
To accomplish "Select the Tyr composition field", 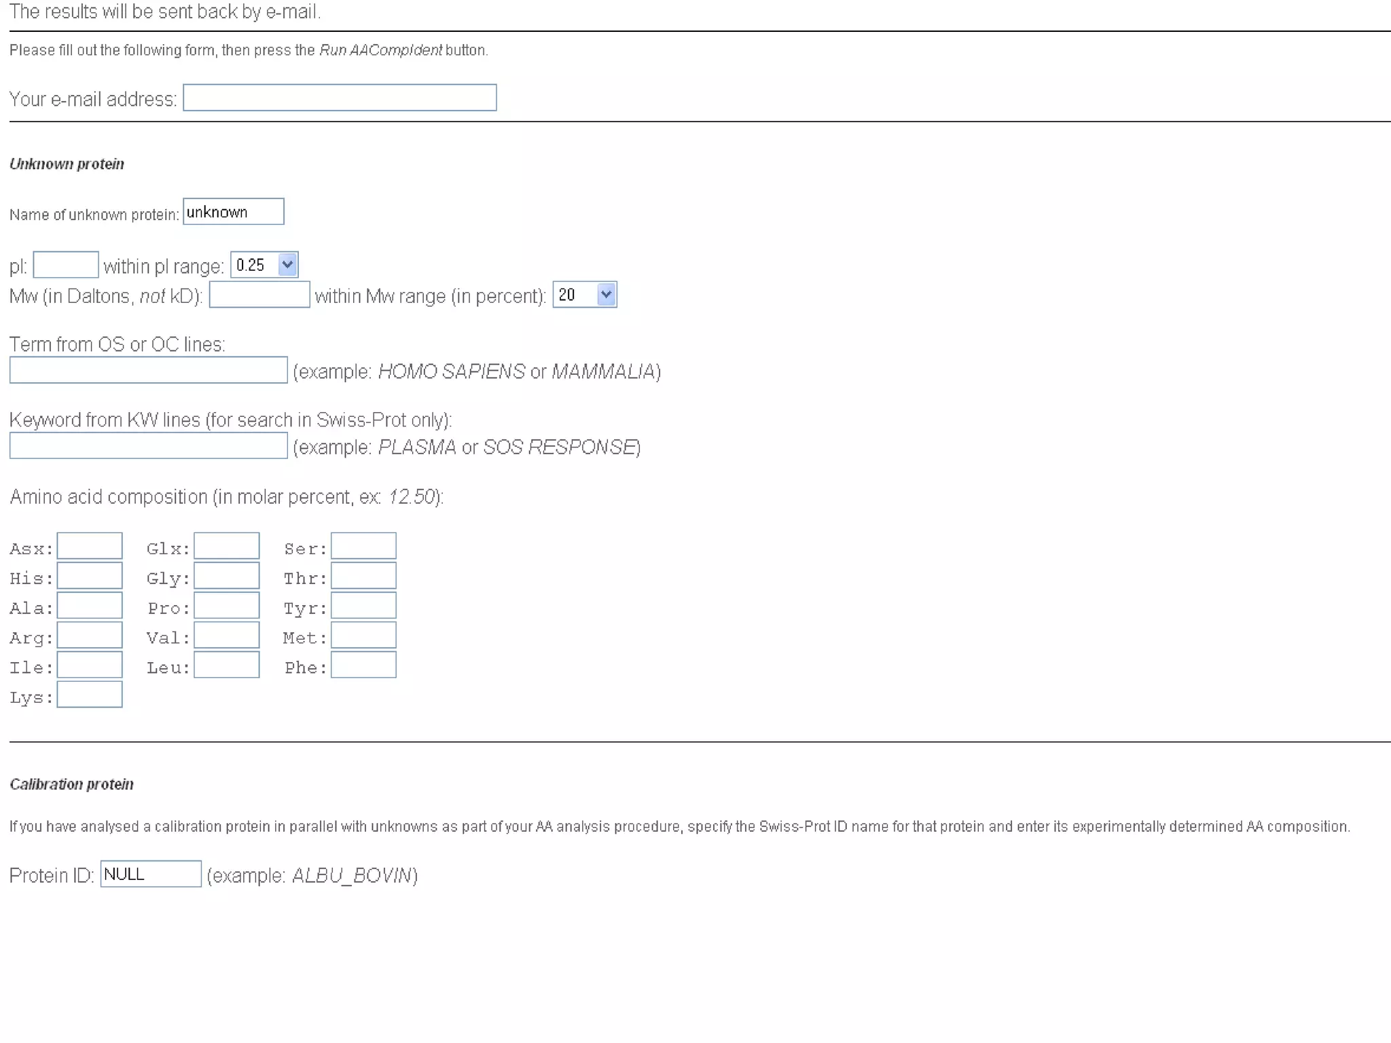I will coord(363,606).
